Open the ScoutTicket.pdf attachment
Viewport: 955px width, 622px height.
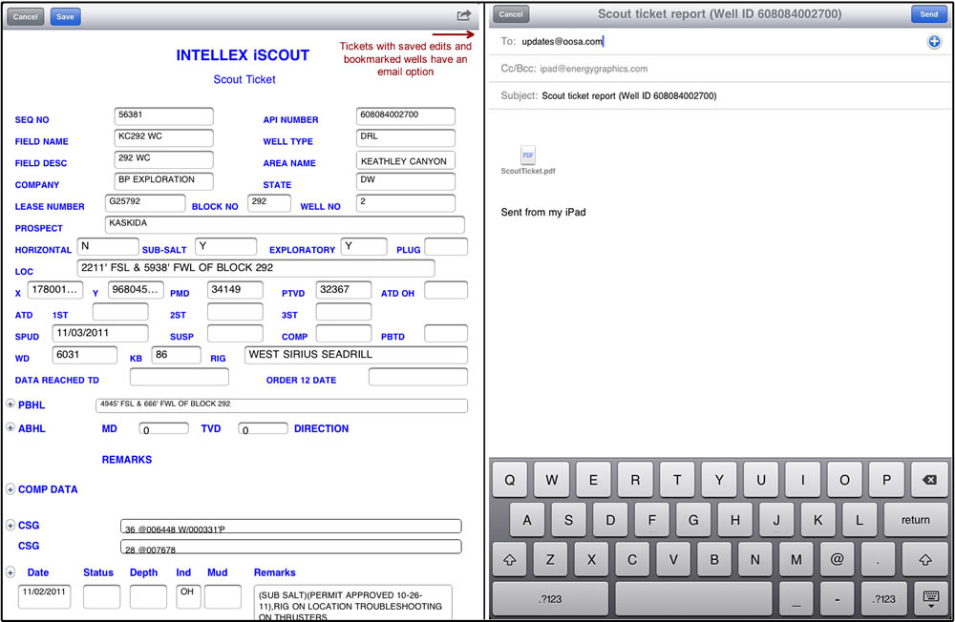point(528,160)
